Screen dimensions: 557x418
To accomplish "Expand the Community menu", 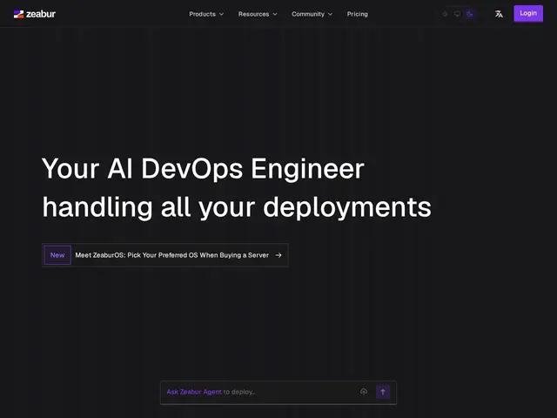I will (x=312, y=14).
